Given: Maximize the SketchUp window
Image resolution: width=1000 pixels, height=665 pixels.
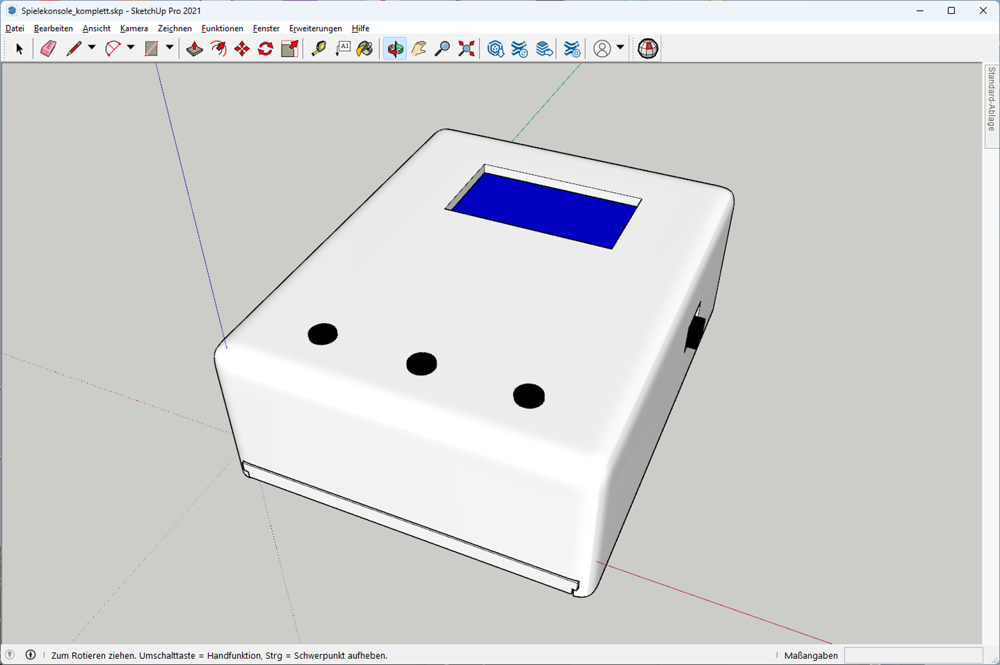Looking at the screenshot, I should 951,10.
